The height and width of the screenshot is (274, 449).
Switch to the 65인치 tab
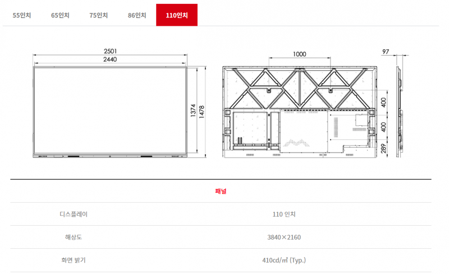pos(60,15)
